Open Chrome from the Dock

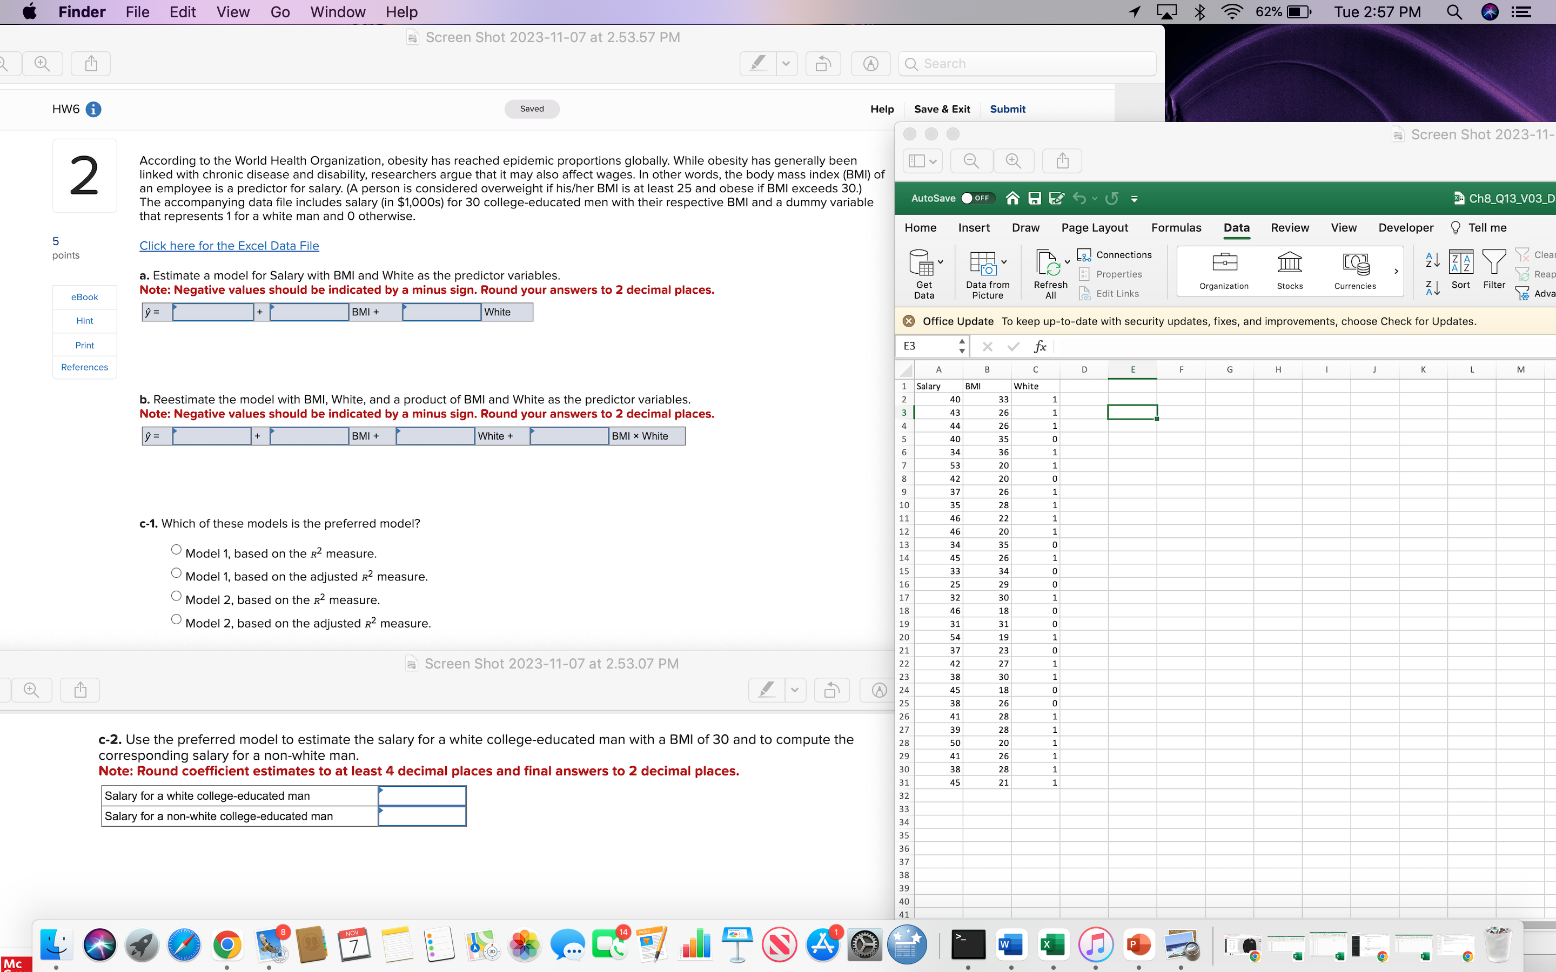pyautogui.click(x=227, y=944)
